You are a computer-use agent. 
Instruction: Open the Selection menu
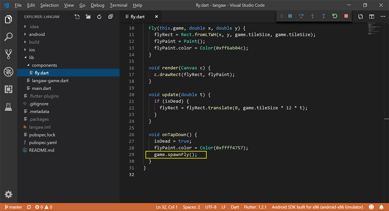coord(49,5)
